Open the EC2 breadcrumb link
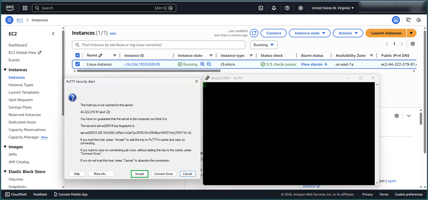This screenshot has height=200, width=428. (20, 20)
